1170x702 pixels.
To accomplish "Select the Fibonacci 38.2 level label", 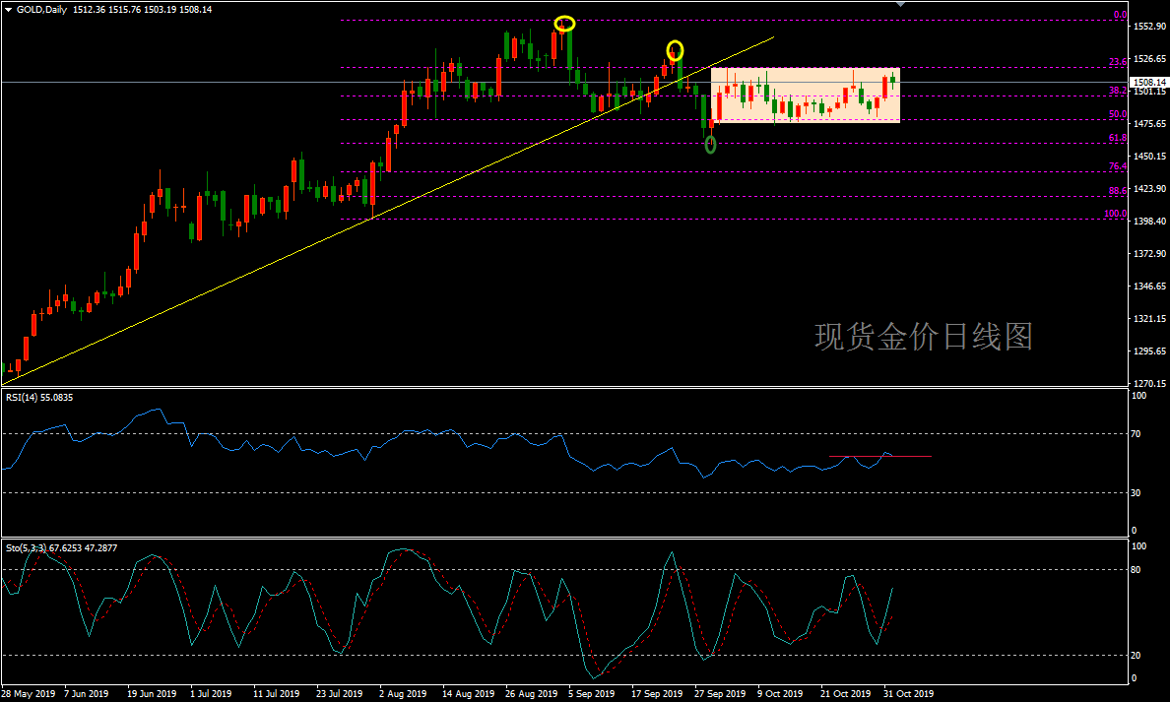I will click(1118, 91).
